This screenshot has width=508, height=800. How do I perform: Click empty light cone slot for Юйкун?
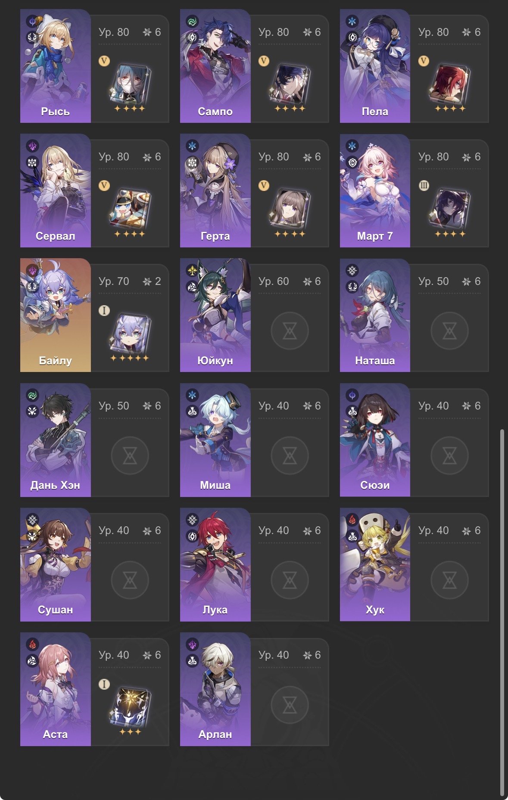coord(290,331)
